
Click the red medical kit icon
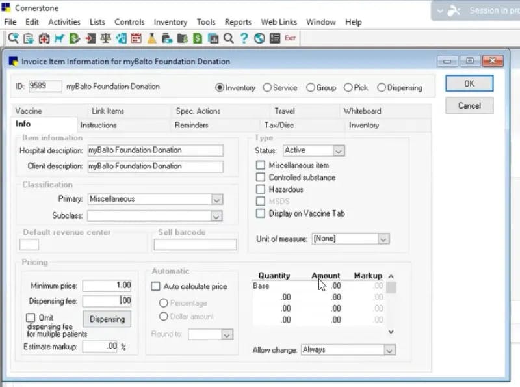click(44, 38)
